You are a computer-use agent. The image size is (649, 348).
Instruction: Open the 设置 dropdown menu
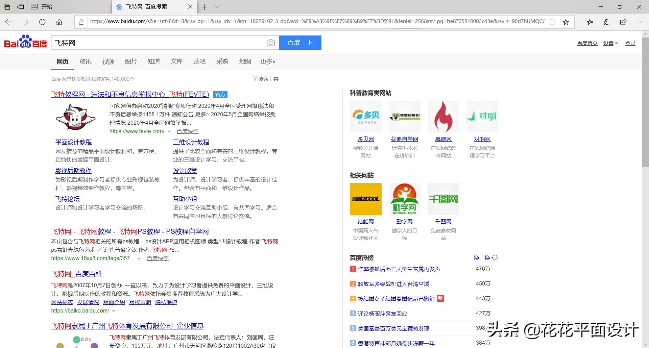point(610,43)
